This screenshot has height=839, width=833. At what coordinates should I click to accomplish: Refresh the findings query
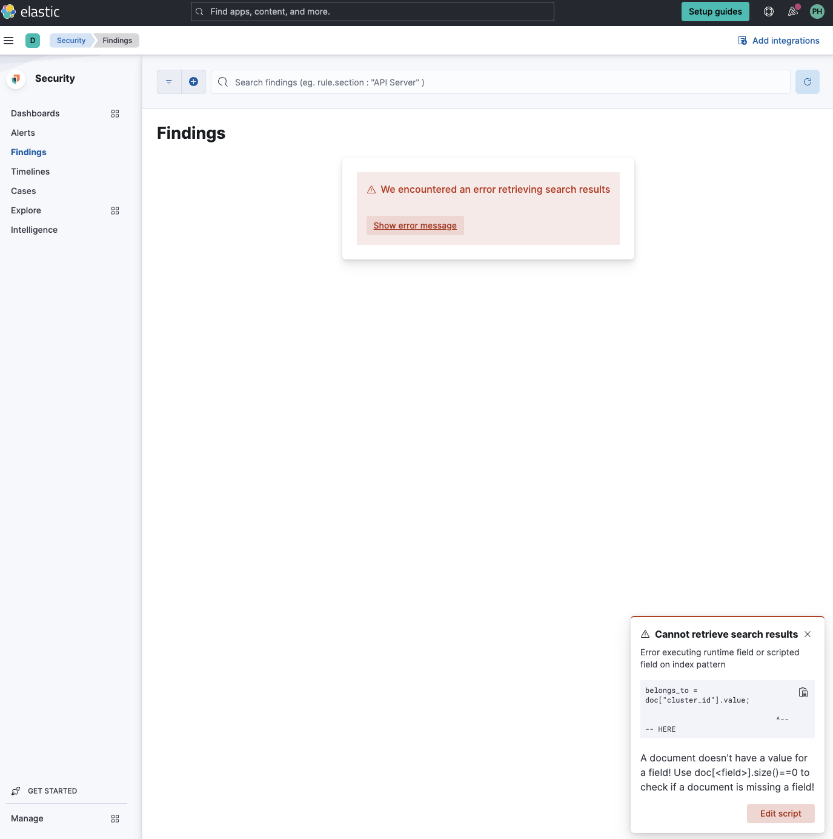(808, 82)
